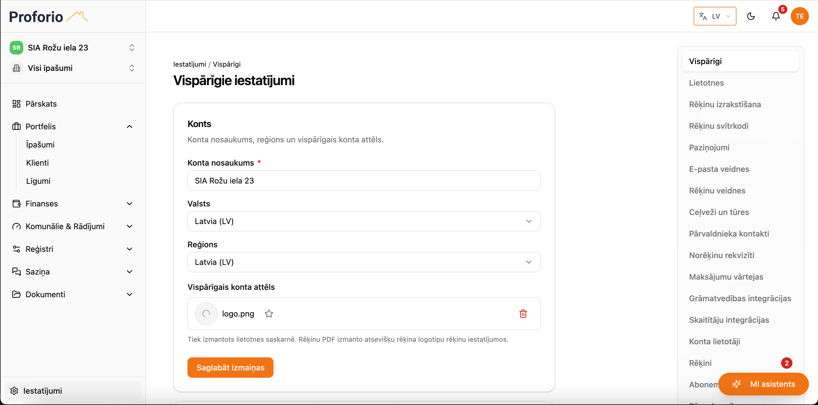Open Klienti under Portfelis

pos(37,163)
